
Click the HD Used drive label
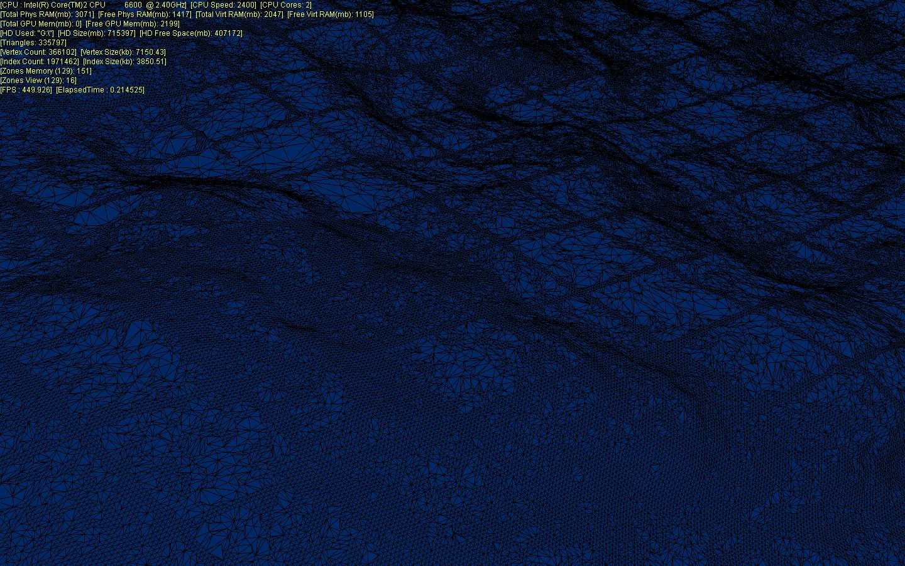click(27, 33)
